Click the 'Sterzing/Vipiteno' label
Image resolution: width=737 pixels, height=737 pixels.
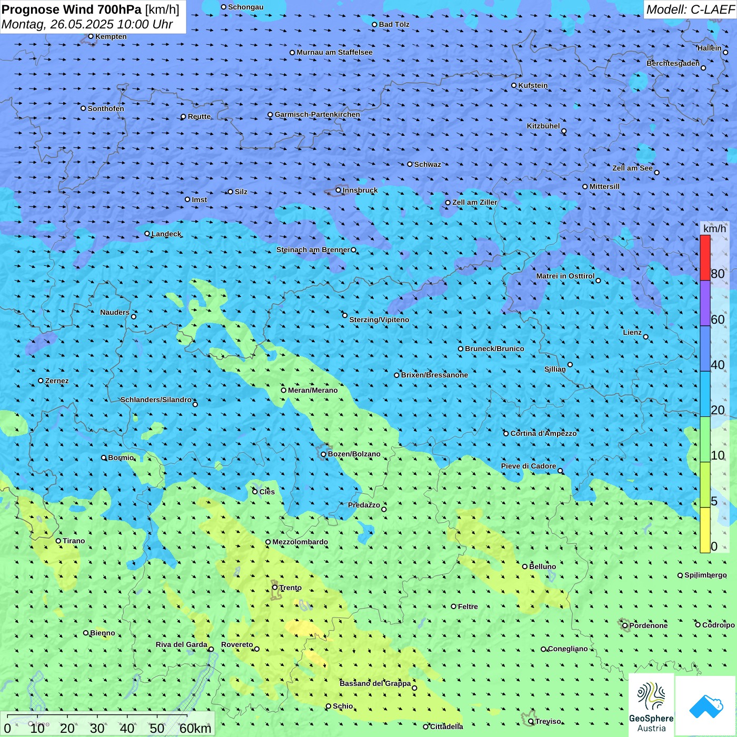(x=379, y=320)
